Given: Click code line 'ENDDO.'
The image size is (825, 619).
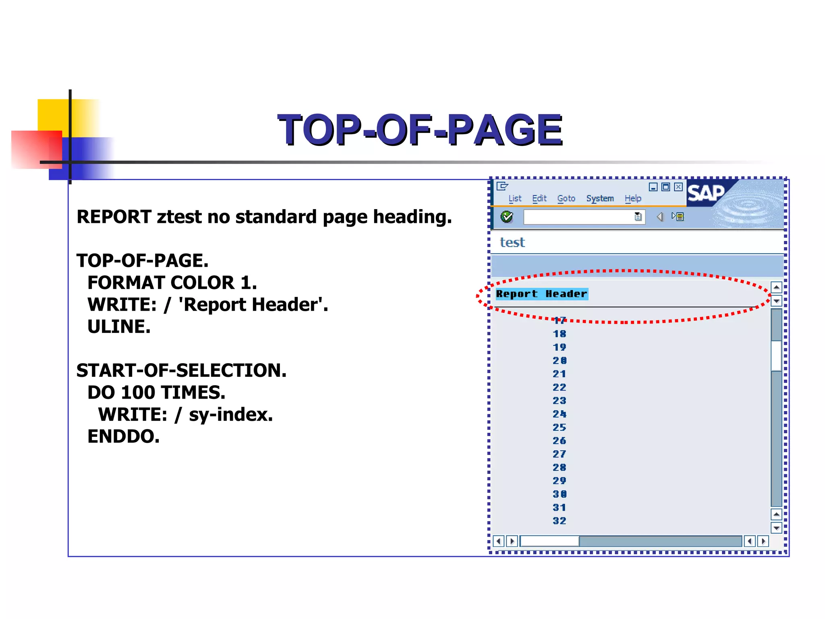Looking at the screenshot, I should click(x=124, y=436).
